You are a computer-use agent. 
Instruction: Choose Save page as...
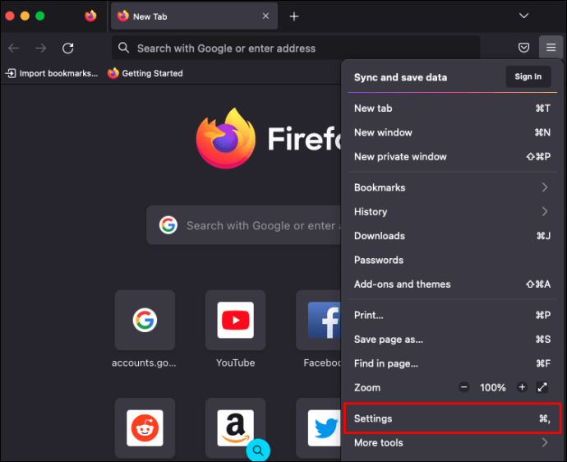pyautogui.click(x=452, y=340)
